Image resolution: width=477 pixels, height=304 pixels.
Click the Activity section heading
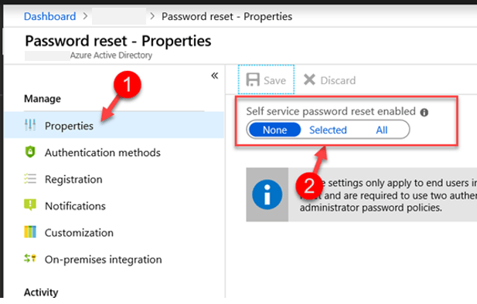click(41, 292)
